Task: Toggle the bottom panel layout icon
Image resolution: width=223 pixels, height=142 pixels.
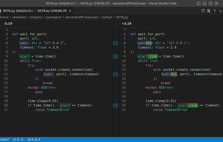Action: (205, 3)
